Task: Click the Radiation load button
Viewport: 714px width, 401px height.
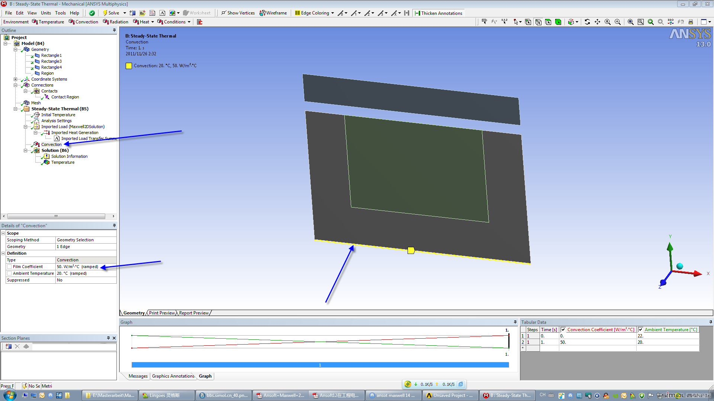Action: coord(116,22)
